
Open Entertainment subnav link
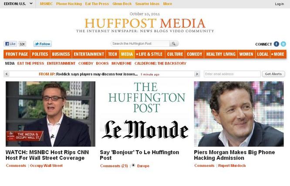[61, 63]
